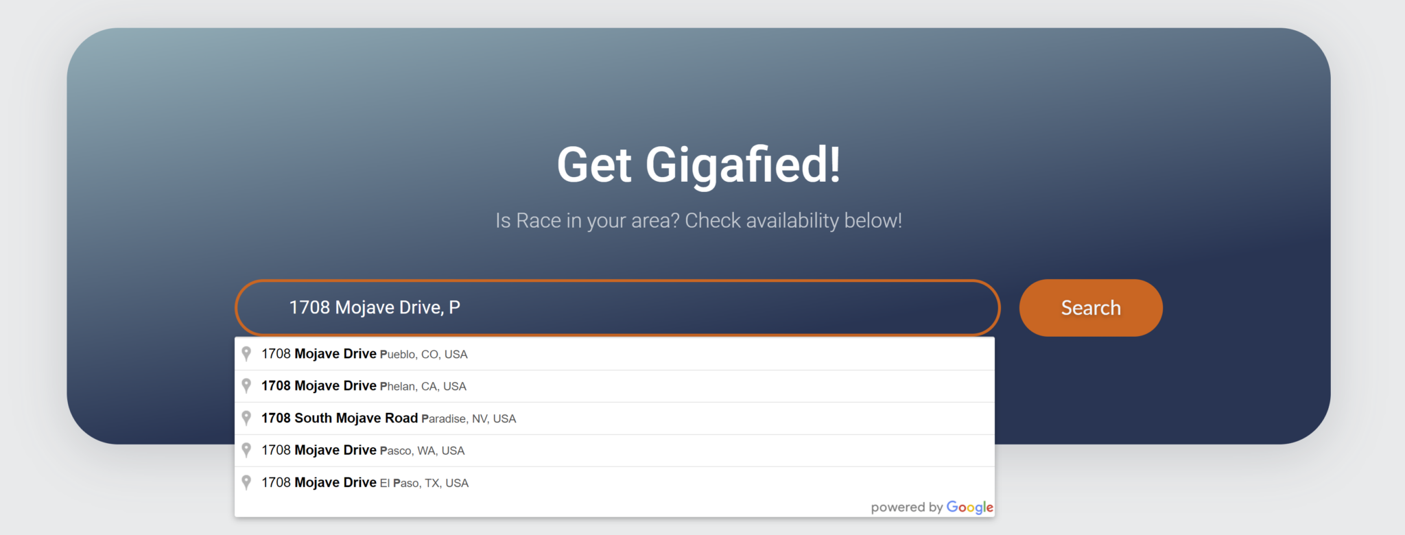
Task: Pick the Paradise, NV Mojave Road suggestion
Action: pos(615,418)
